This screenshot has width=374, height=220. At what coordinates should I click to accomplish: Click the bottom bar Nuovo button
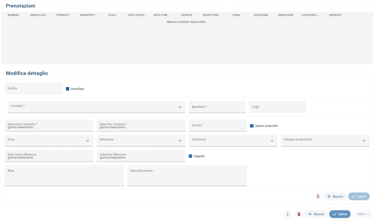(x=316, y=214)
